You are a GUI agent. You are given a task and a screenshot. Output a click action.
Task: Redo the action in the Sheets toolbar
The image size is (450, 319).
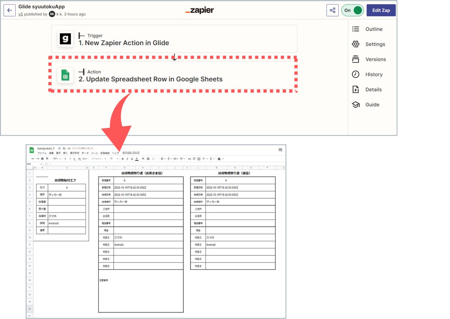pyautogui.click(x=37, y=159)
